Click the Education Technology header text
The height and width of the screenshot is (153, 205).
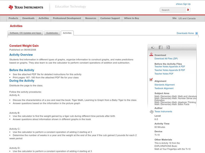pos(70,7)
